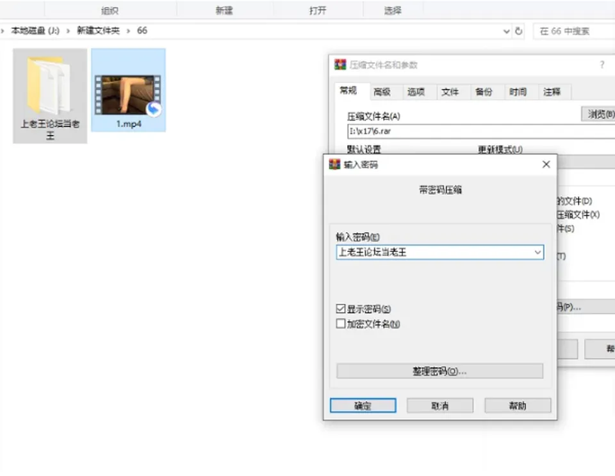Click the 打开 ribbon group label
615x476 pixels.
318,11
